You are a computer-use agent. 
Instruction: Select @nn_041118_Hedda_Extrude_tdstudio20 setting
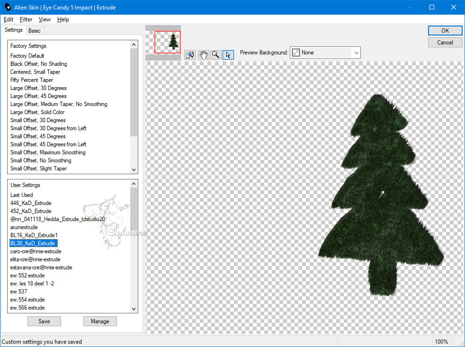57,219
